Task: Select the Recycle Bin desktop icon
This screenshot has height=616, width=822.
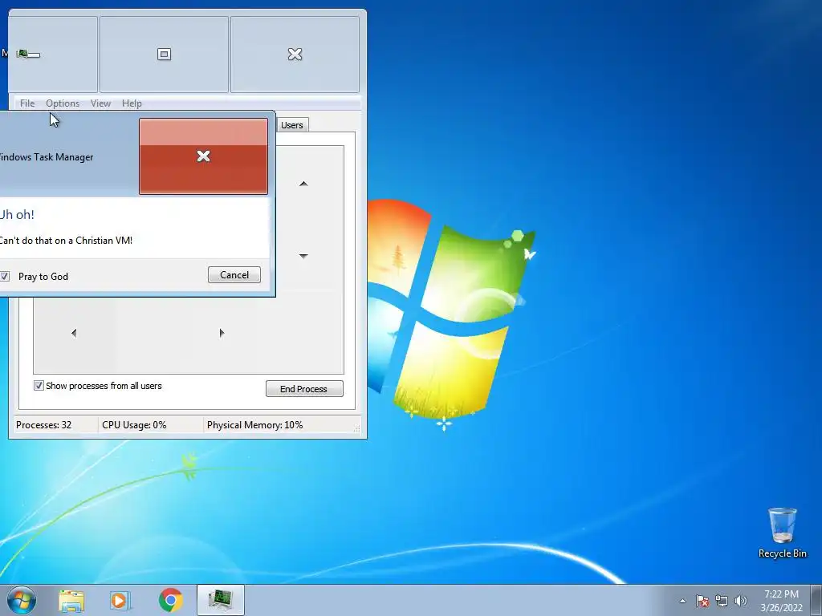Action: (x=782, y=533)
